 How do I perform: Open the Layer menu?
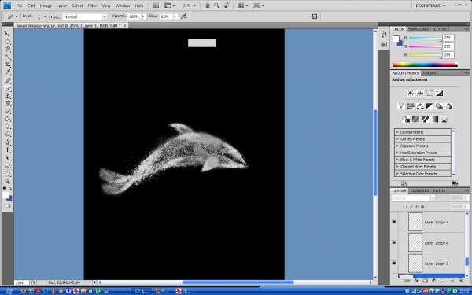61,6
